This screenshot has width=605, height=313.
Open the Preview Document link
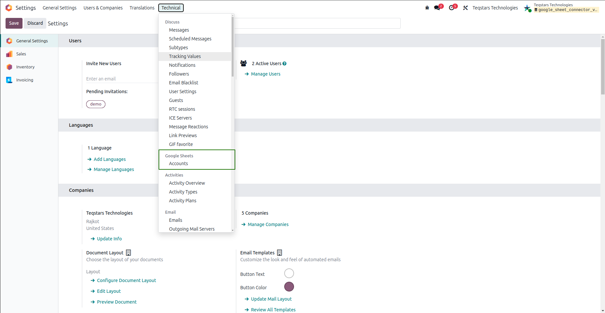113,302
